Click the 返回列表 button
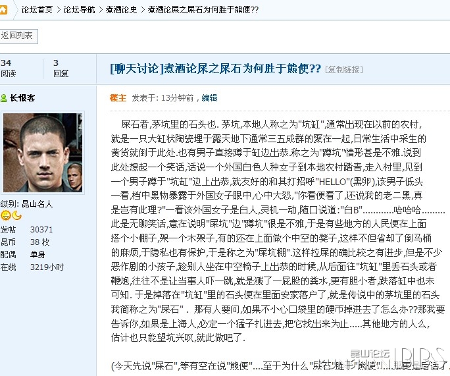Viewport: 450px width, 376px height. click(x=18, y=36)
